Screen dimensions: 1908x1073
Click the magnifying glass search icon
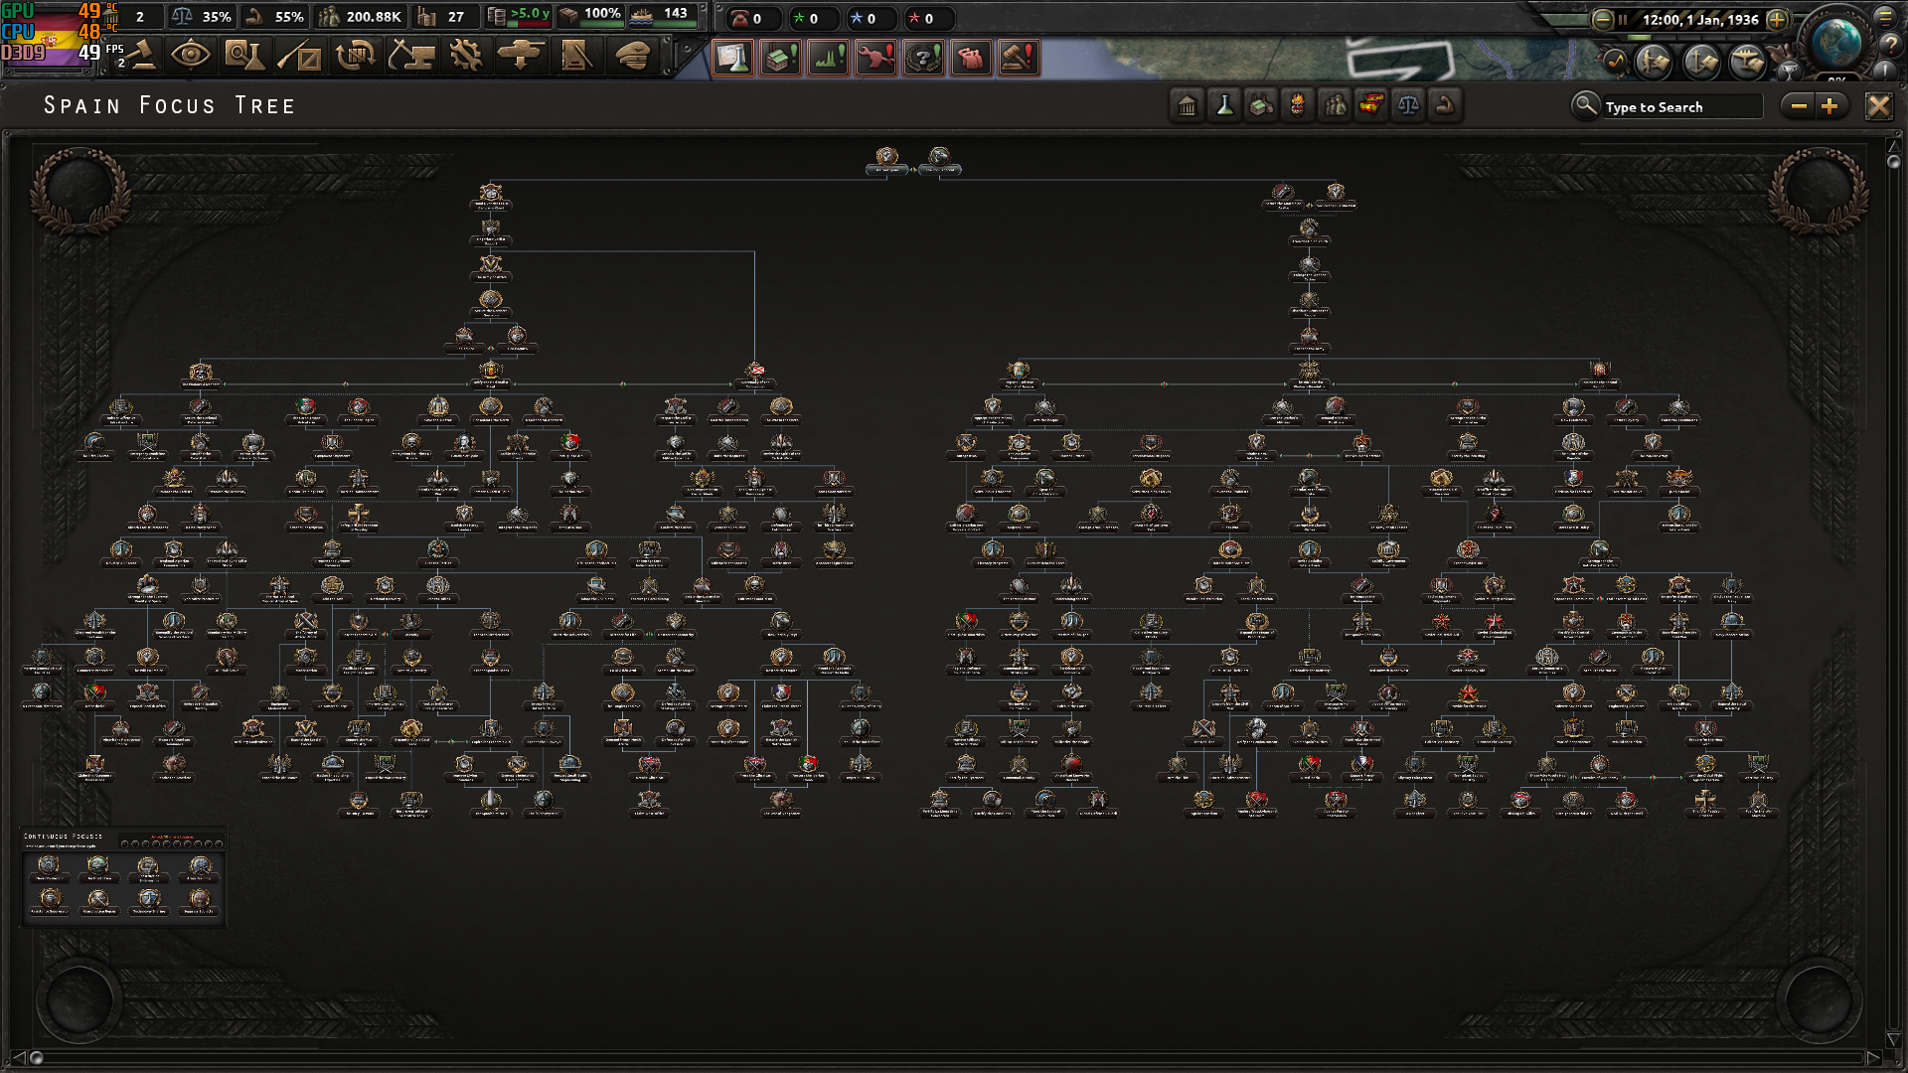point(1585,104)
